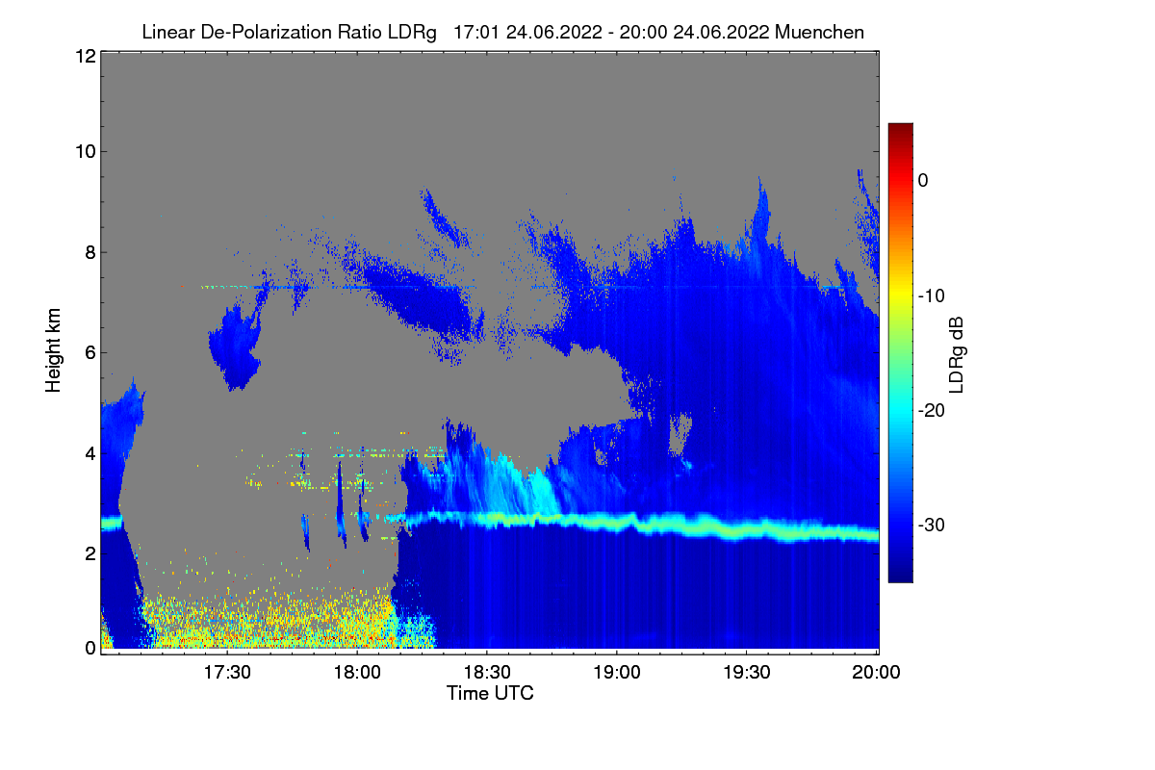Click the height axis label 6
Viewport: 1155px width, 770px height.
(x=89, y=352)
